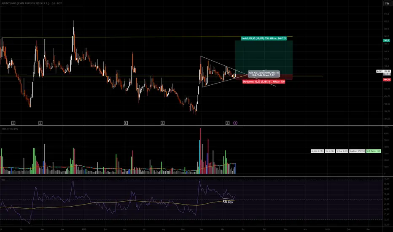Click the fourth earnings E marker

click(162, 123)
